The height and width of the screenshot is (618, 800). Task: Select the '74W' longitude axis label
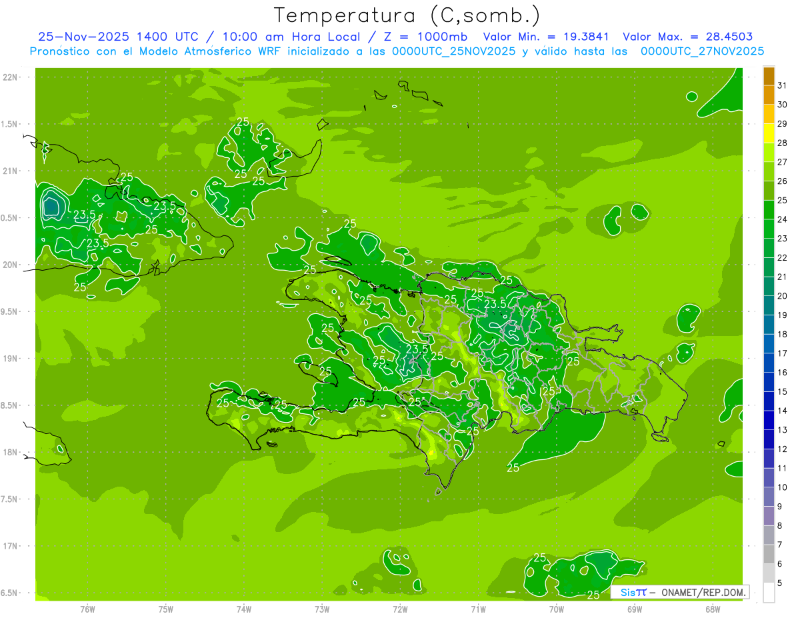[x=243, y=609]
